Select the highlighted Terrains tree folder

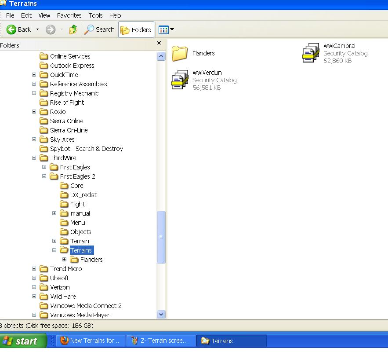coord(81,250)
